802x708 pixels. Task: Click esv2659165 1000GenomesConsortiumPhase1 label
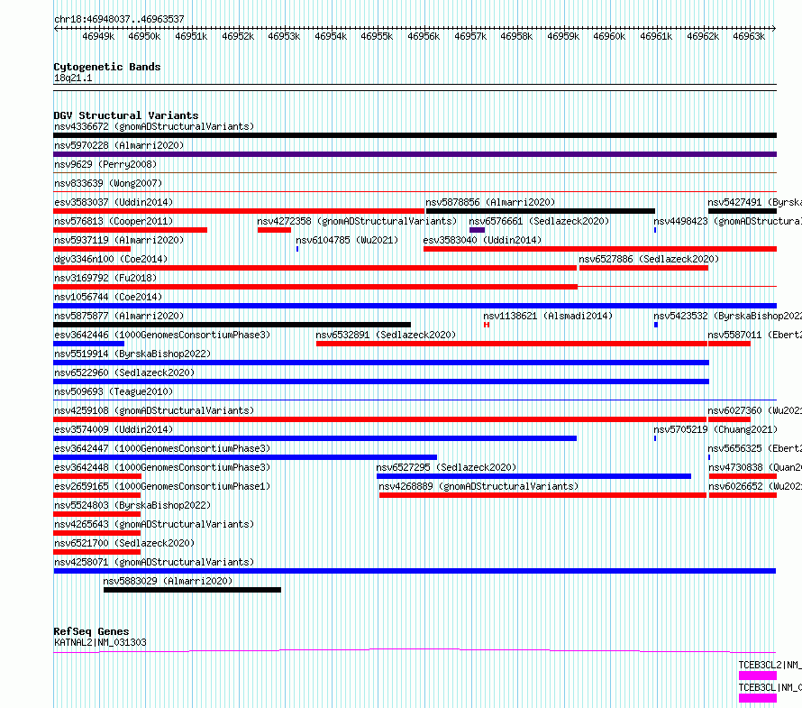point(162,486)
